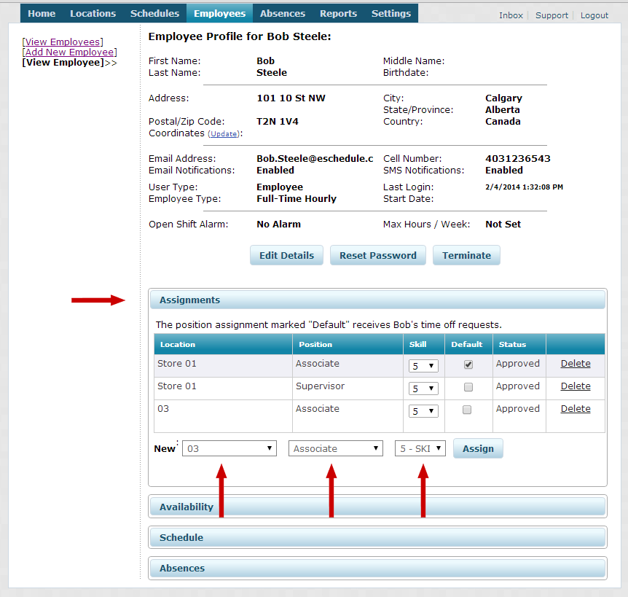628x597 pixels.
Task: Click the Reset Password button
Action: [x=377, y=255]
